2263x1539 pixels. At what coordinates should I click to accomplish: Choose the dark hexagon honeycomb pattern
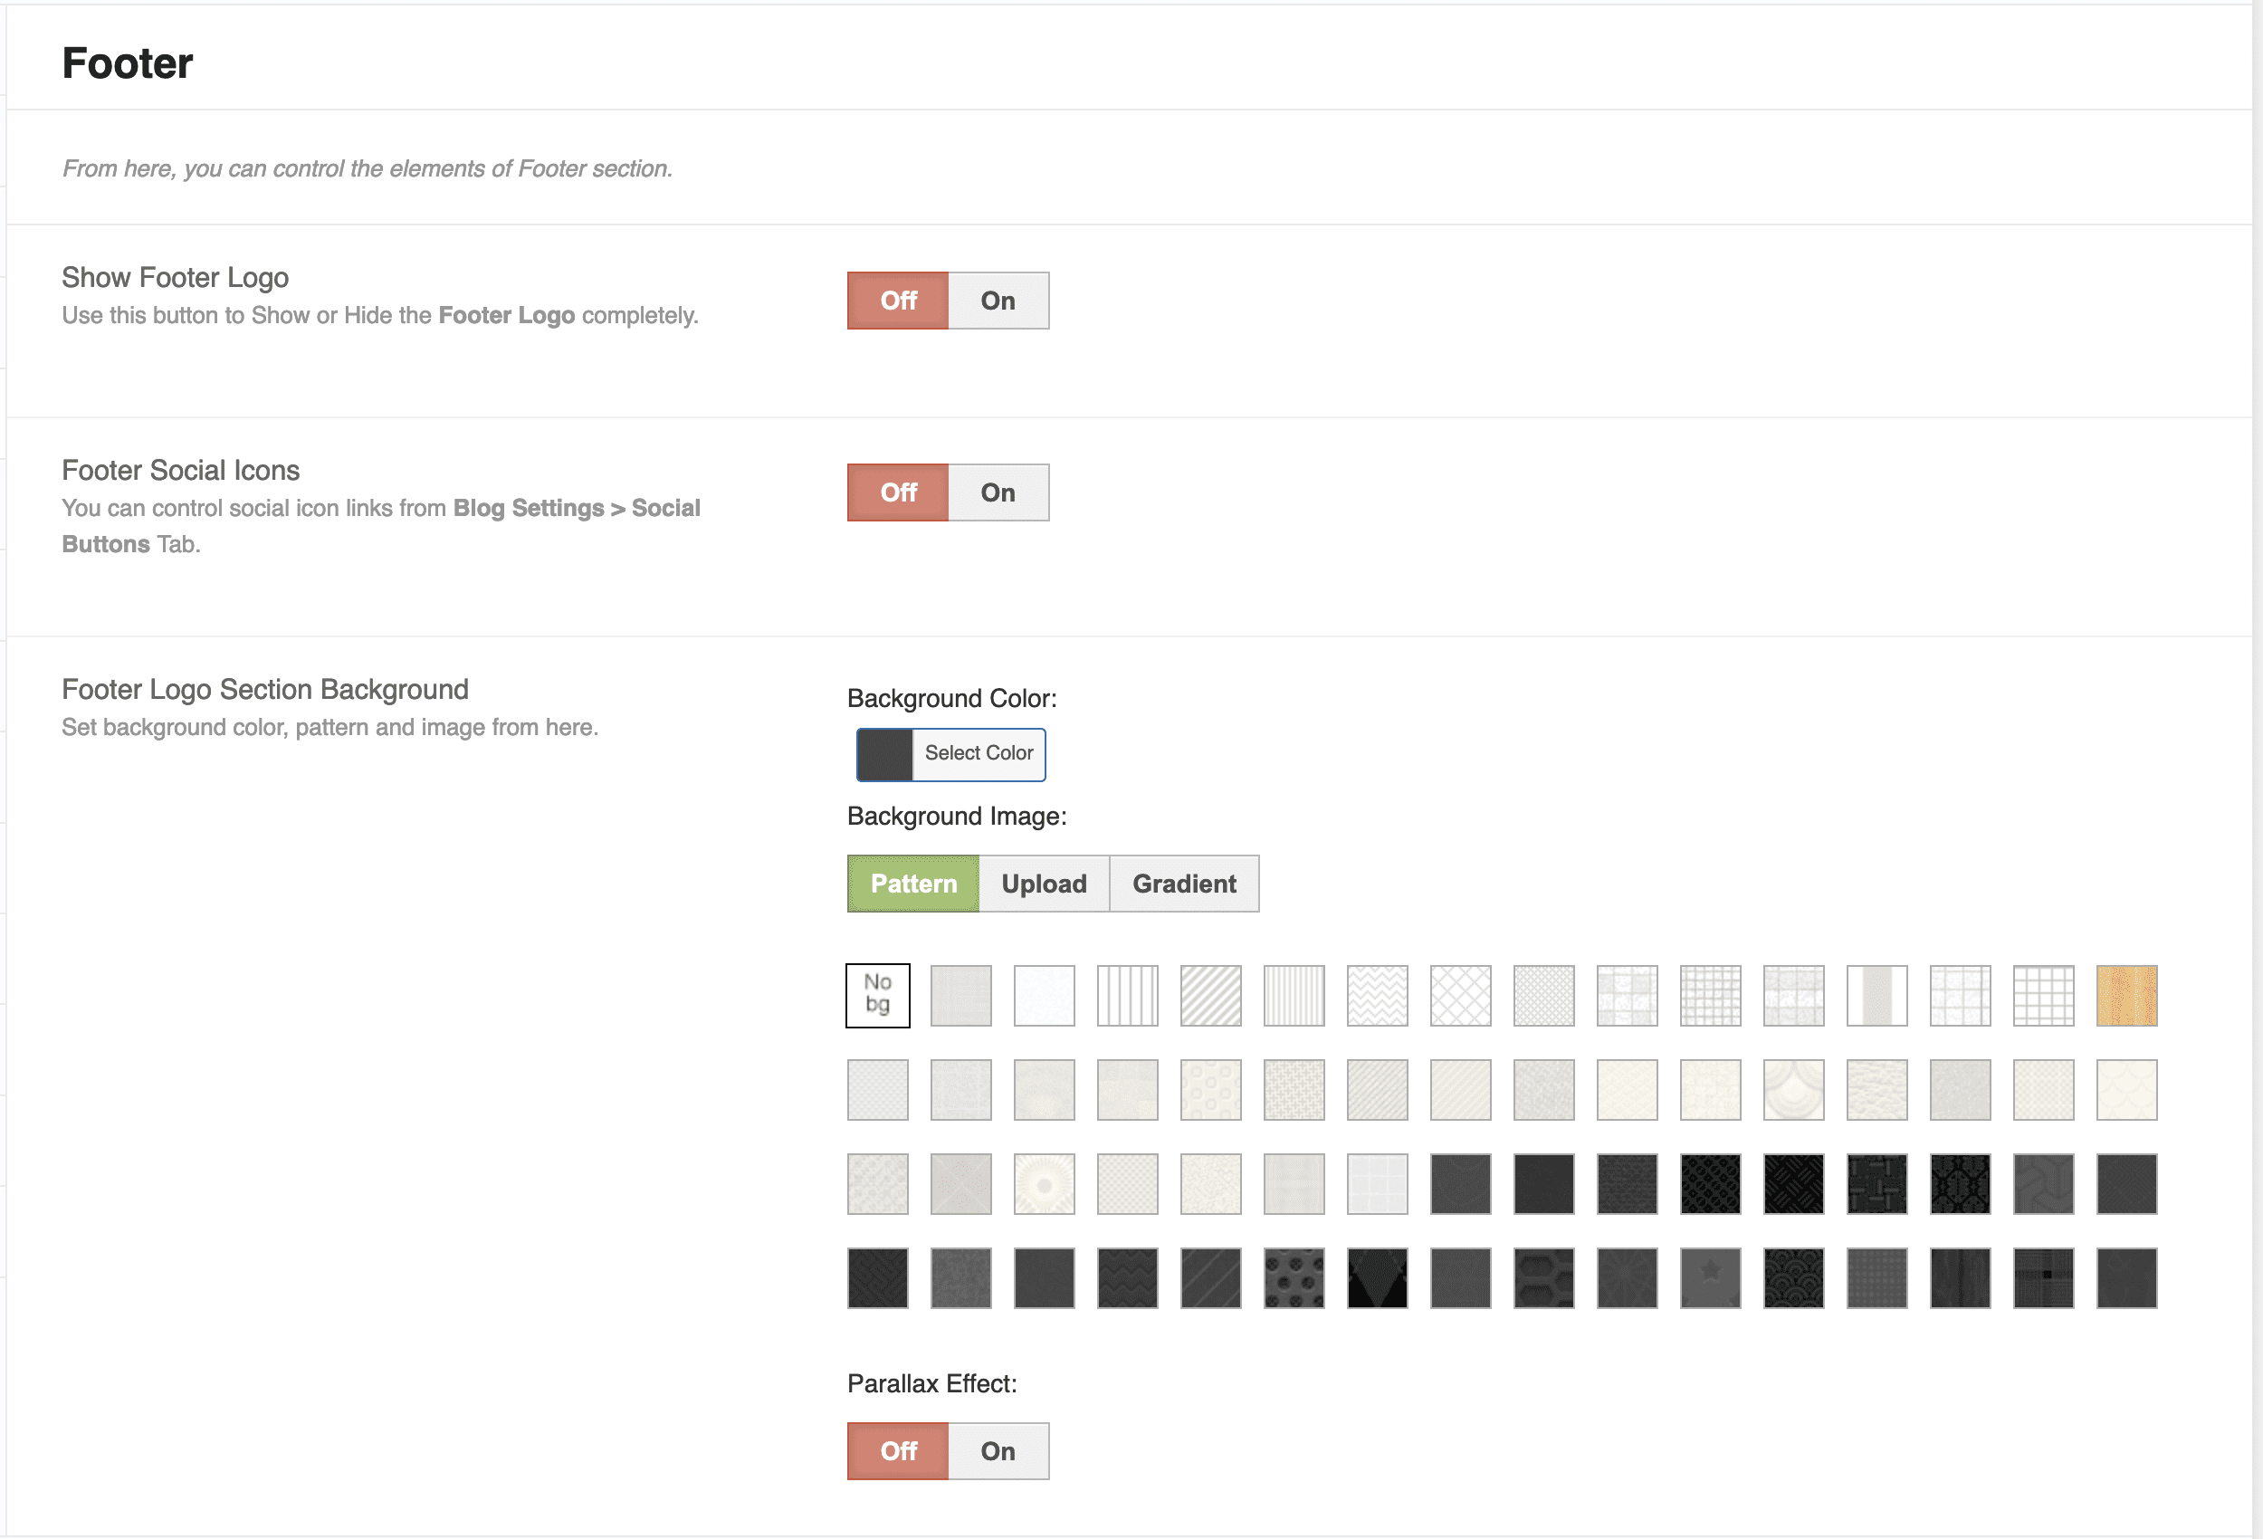1543,1277
